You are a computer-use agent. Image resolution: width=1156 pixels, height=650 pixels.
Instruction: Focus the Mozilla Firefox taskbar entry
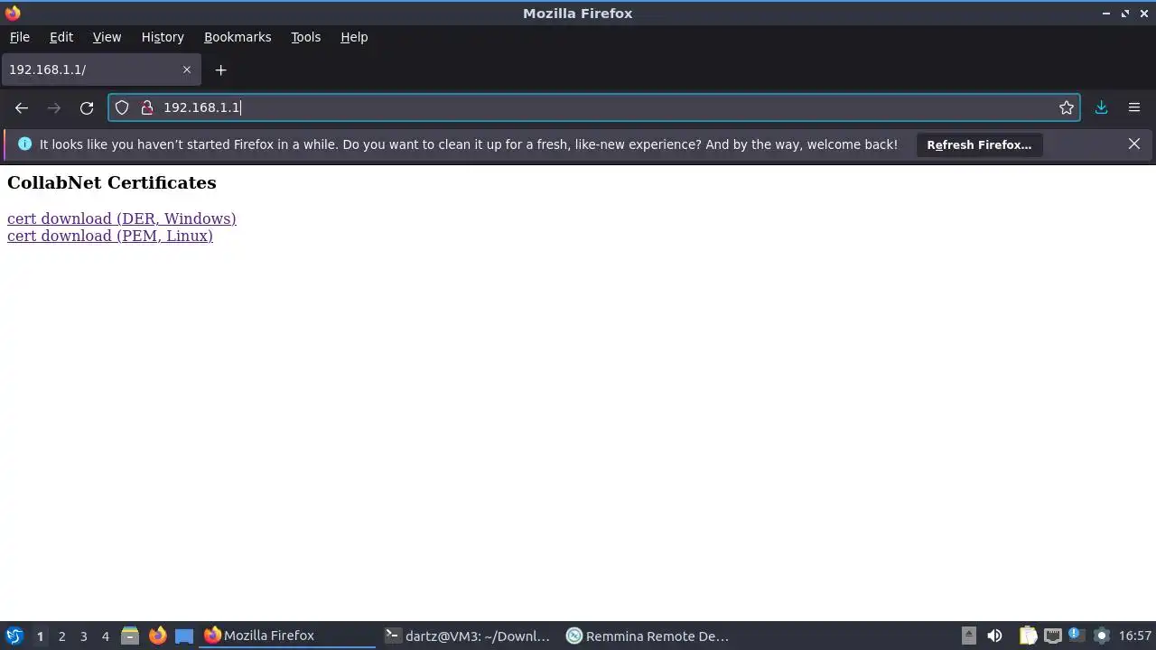(288, 636)
